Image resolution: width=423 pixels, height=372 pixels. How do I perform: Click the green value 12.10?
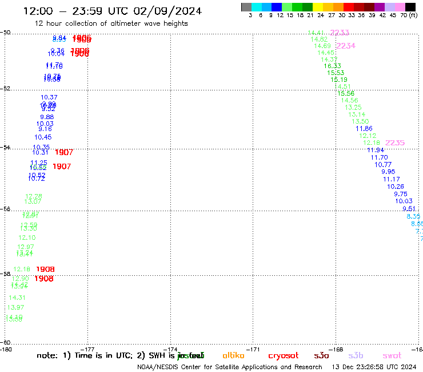coord(27,238)
